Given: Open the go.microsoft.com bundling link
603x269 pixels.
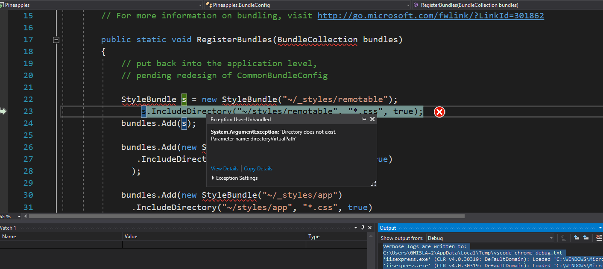Looking at the screenshot, I should [x=430, y=16].
